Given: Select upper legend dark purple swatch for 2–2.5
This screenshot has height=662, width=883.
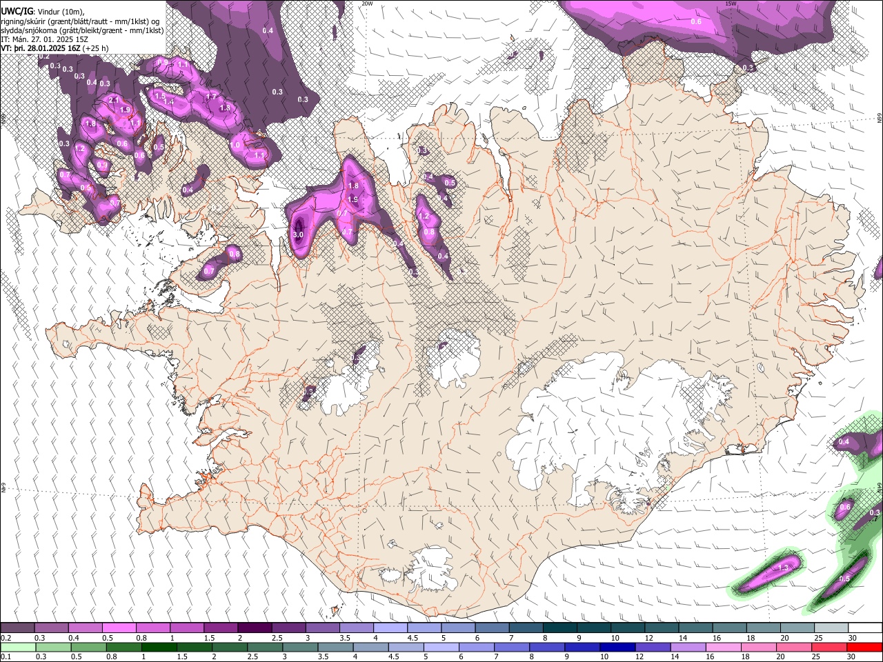Looking at the screenshot, I should 255,628.
